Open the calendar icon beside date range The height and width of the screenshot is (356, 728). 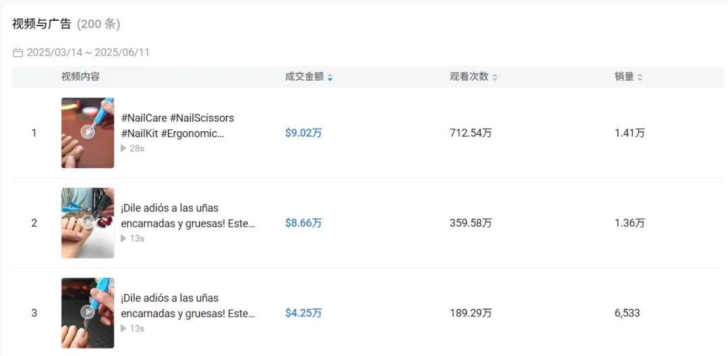pyautogui.click(x=18, y=52)
